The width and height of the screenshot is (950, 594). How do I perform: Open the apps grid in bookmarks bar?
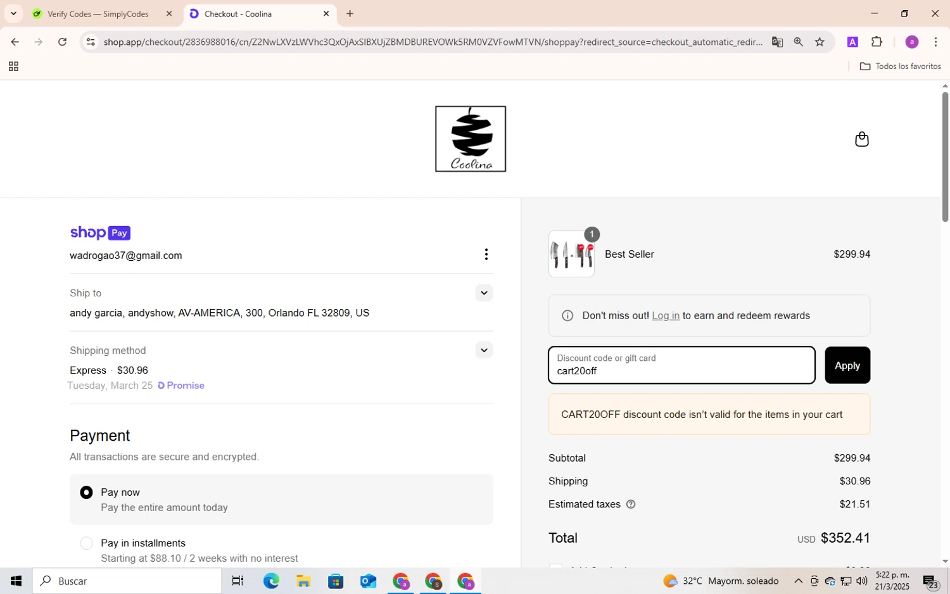13,66
